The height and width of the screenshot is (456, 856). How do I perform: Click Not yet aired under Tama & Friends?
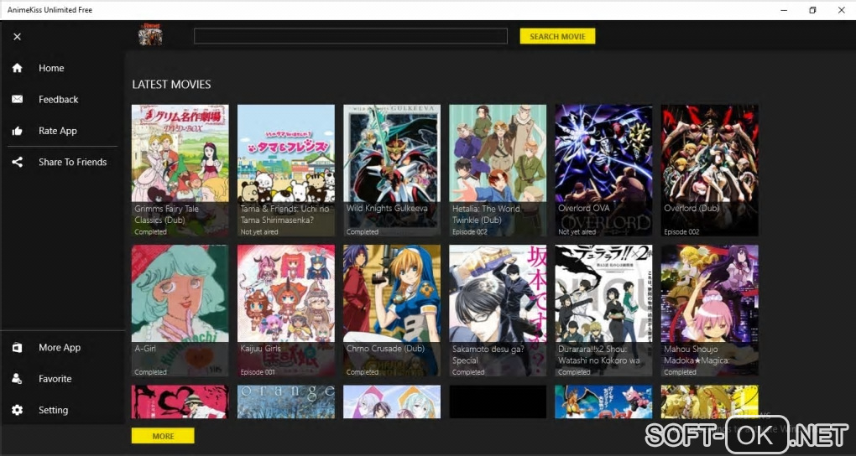point(258,232)
